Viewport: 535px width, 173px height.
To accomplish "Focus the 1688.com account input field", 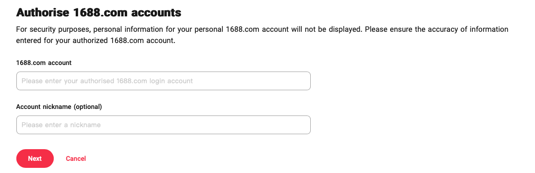I will [164, 81].
